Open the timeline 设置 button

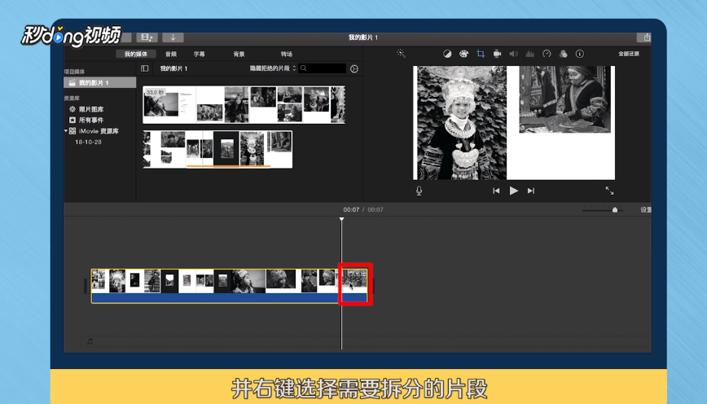coord(646,209)
